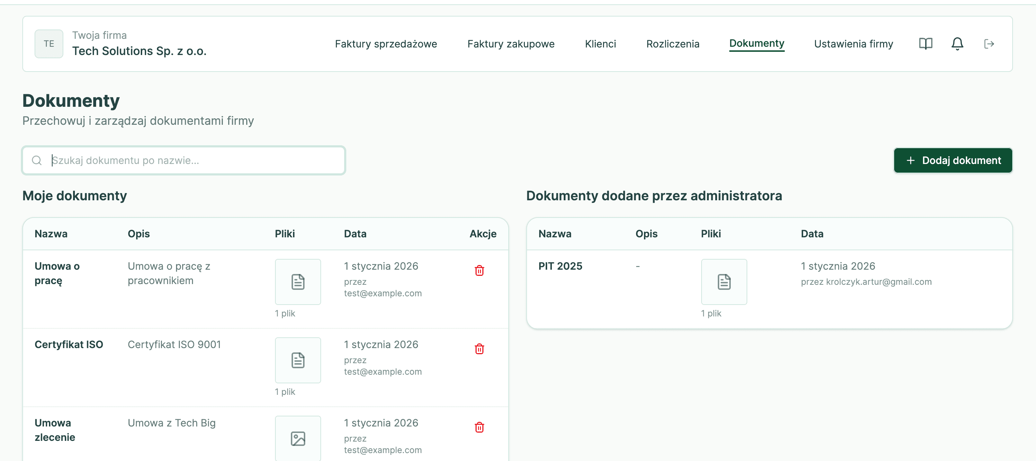Open file thumbnail for Certyfikat ISO
The image size is (1036, 461).
point(298,360)
